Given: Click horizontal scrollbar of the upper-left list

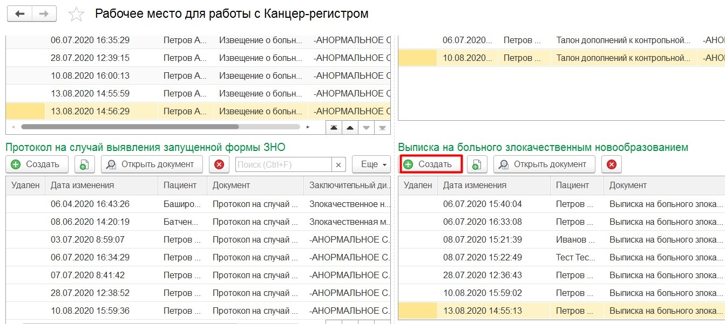Looking at the screenshot, I should [x=130, y=127].
